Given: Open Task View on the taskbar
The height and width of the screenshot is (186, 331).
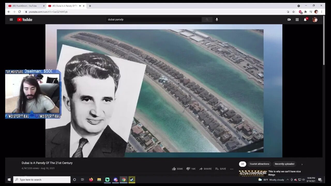Looking at the screenshot, I should point(82,180).
